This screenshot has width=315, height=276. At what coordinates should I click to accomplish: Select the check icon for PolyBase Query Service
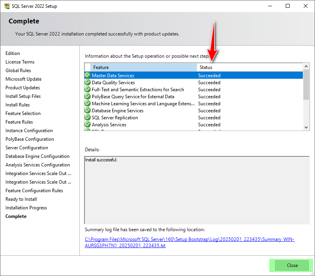point(87,96)
